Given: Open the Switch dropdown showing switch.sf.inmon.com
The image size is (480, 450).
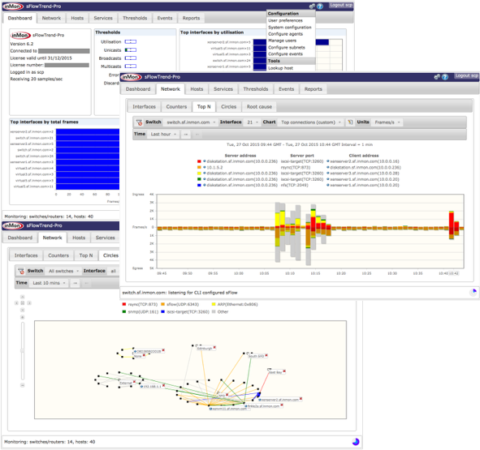Looking at the screenshot, I should (x=191, y=122).
